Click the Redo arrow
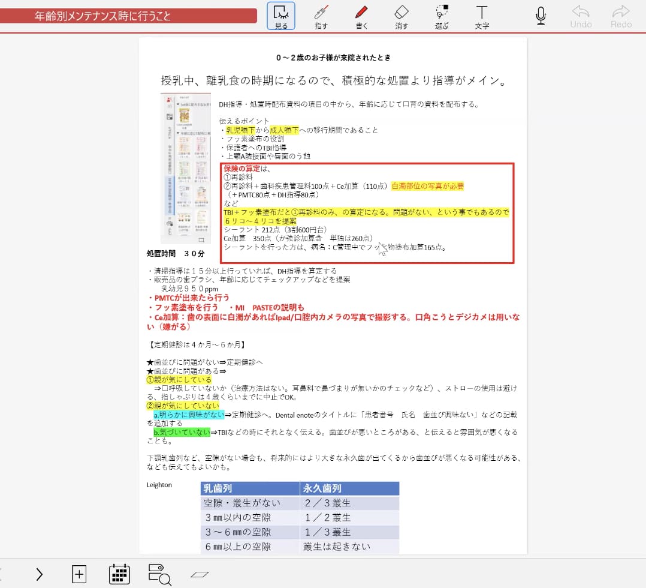Screen dimensions: 646x588 coord(621,17)
